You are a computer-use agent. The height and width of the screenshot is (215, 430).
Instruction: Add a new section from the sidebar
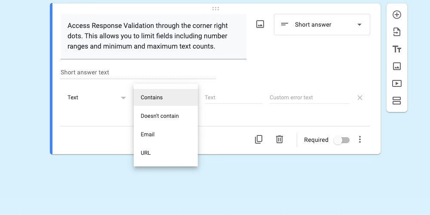397,101
